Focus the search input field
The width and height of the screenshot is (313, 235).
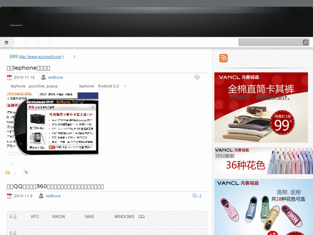(271, 42)
